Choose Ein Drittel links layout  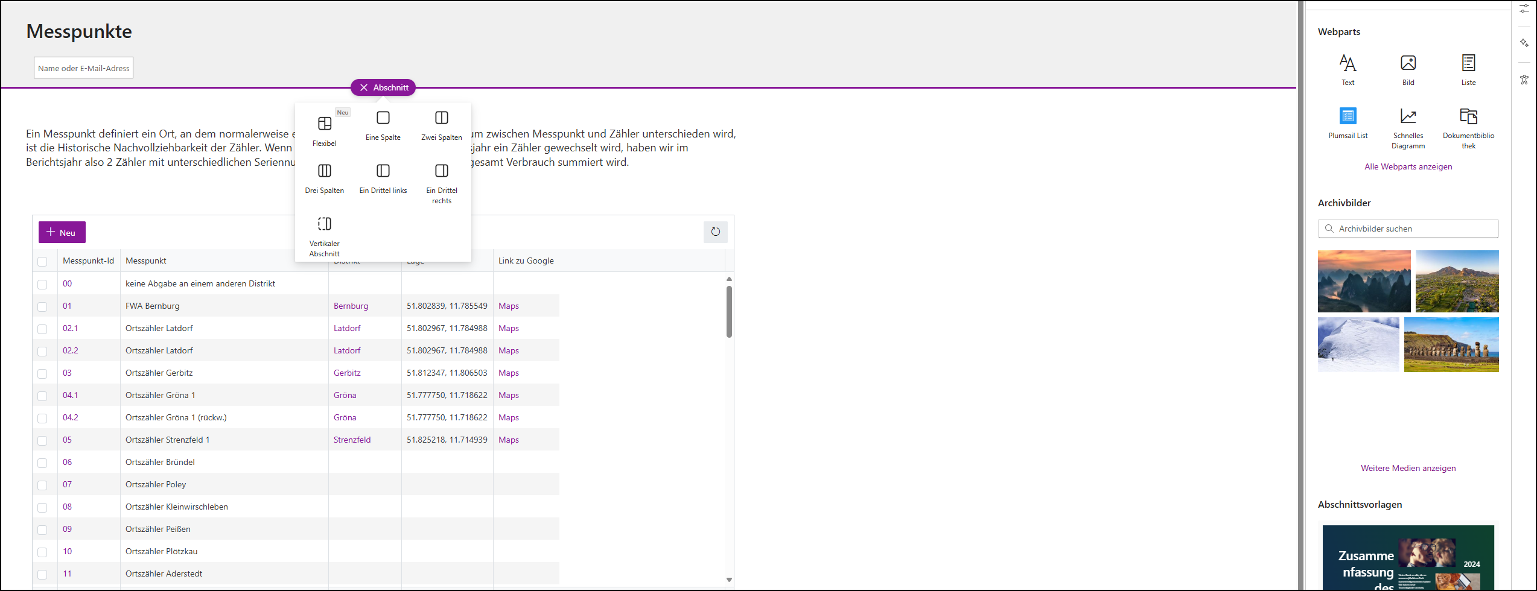pos(383,178)
